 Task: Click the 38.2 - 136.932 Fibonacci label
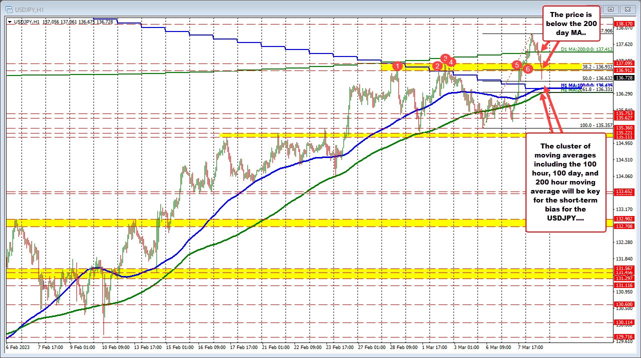597,66
